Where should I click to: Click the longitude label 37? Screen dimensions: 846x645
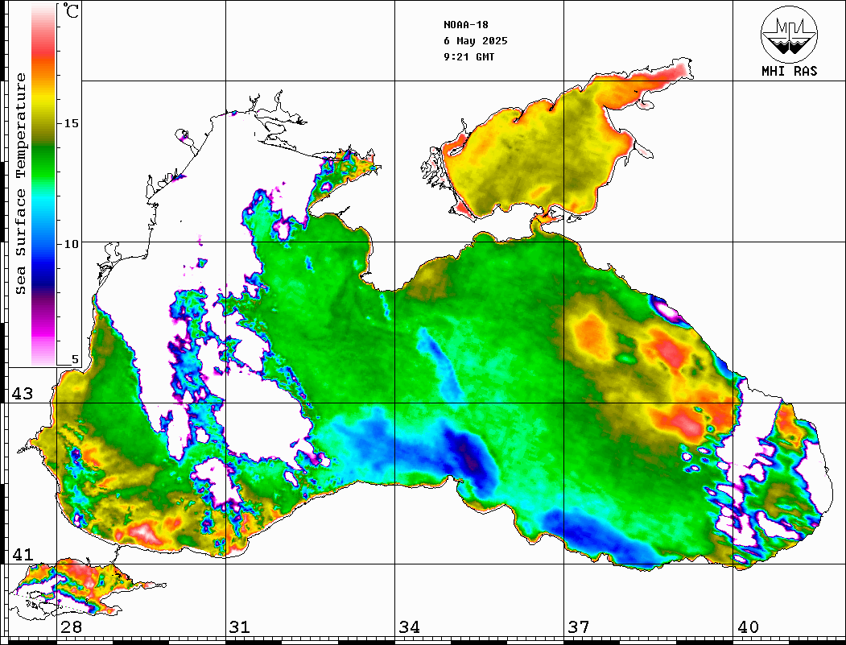pos(579,627)
